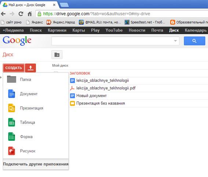Choose Презентация from the create menu

pos(36,108)
